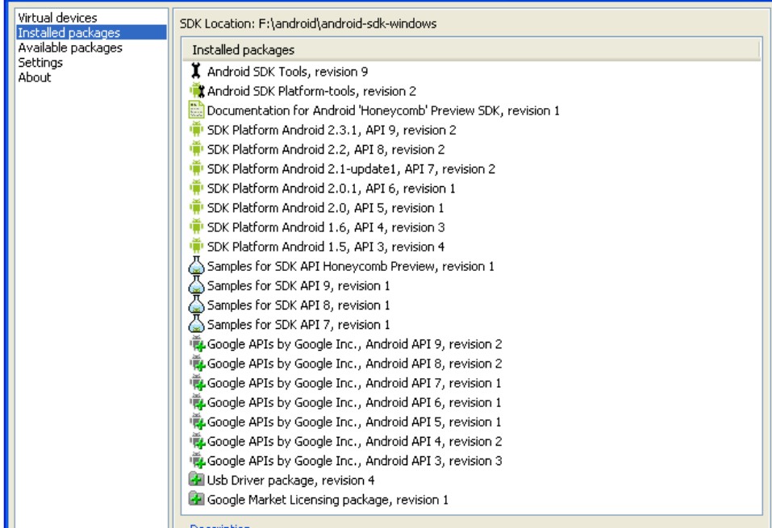Select Installed packages in the sidebar
This screenshot has width=772, height=528.
click(x=91, y=32)
